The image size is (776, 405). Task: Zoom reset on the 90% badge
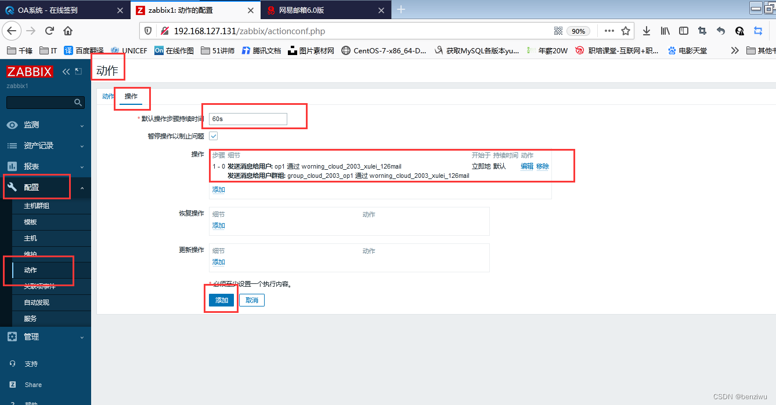click(x=579, y=31)
